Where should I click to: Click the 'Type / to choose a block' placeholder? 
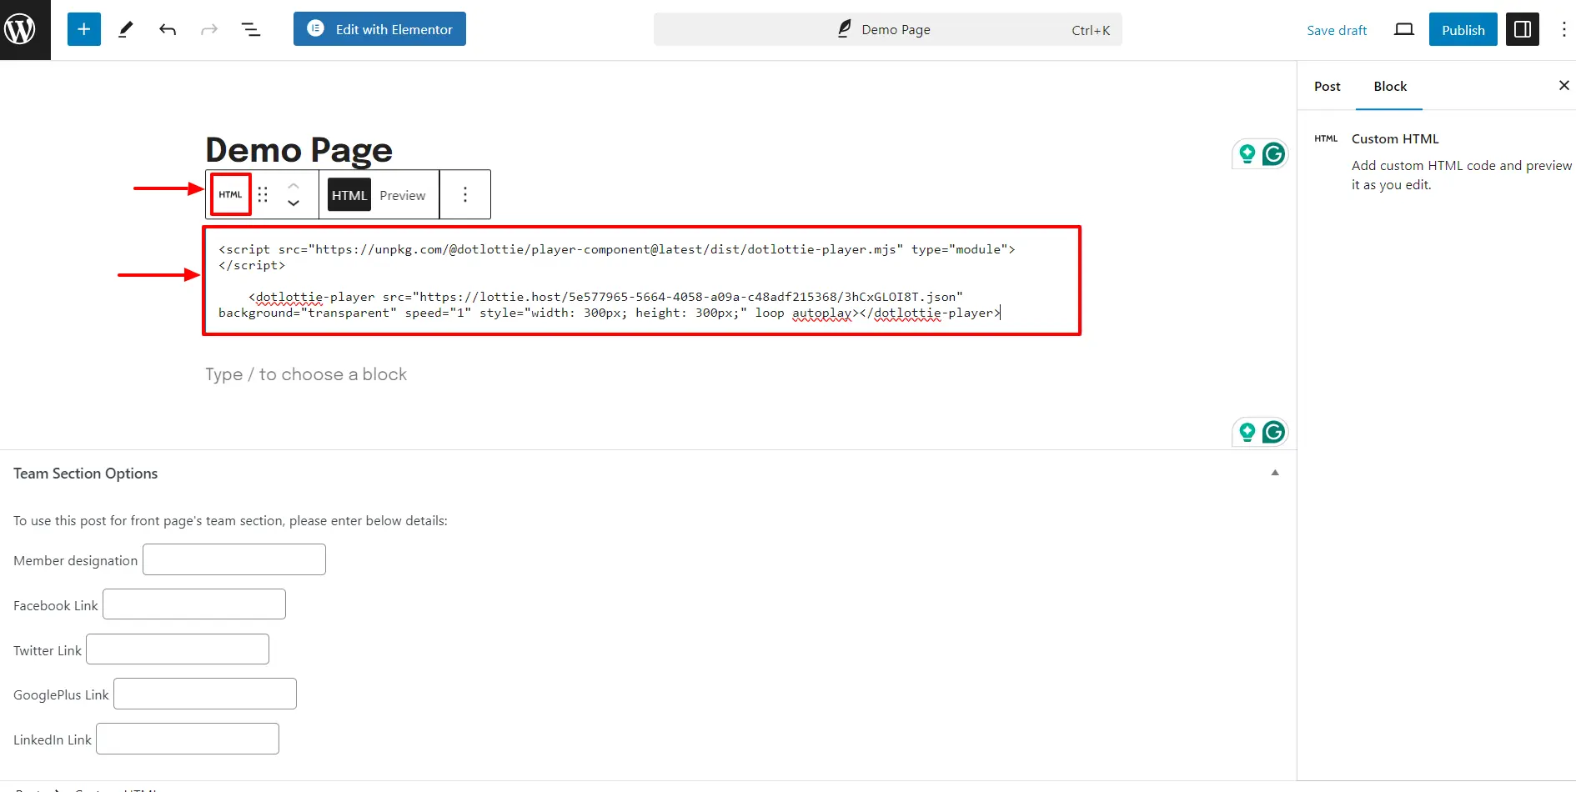point(306,374)
